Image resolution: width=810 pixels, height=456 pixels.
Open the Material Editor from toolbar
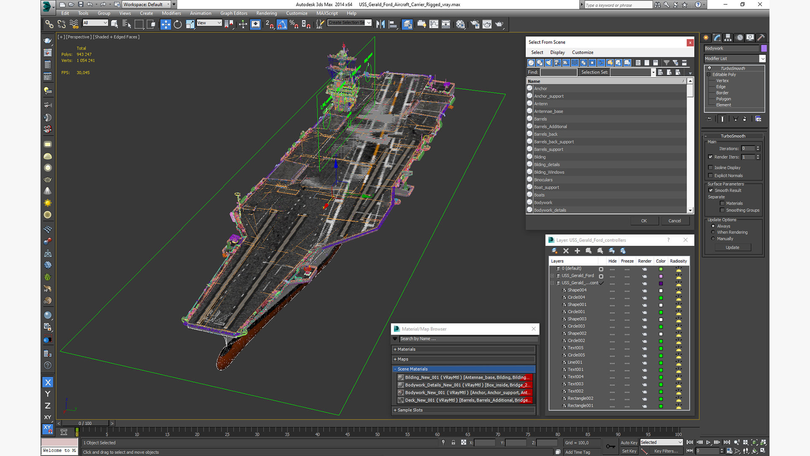460,24
